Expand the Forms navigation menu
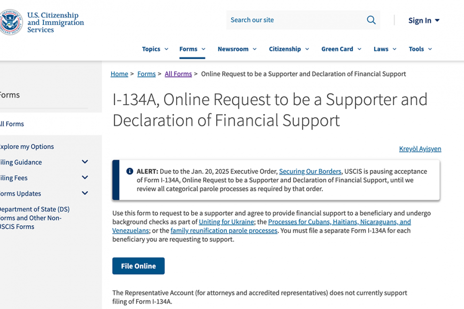 pos(192,49)
